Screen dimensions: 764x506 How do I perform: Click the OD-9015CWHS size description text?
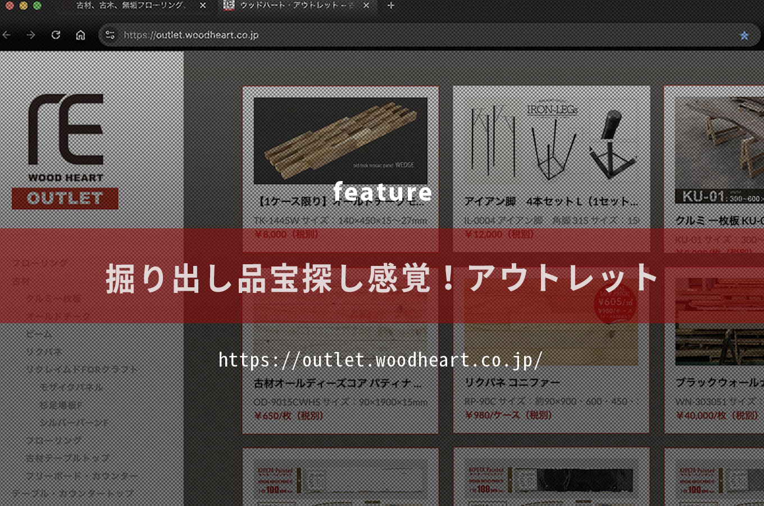(x=340, y=403)
